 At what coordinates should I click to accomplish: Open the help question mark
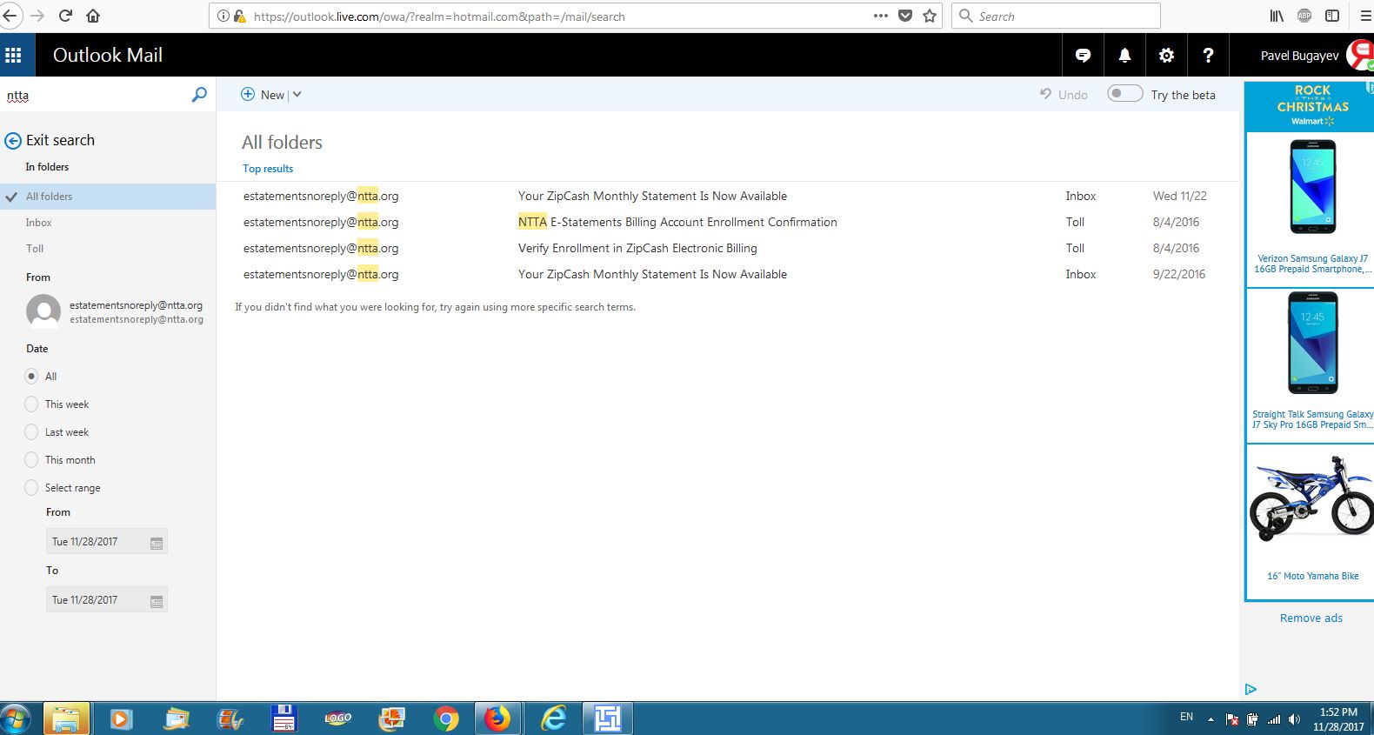tap(1208, 55)
